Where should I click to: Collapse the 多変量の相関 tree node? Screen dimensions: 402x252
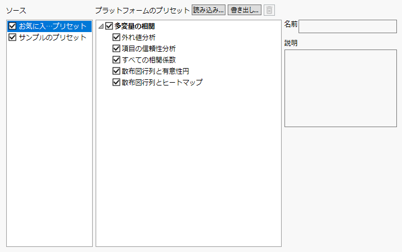[101, 26]
